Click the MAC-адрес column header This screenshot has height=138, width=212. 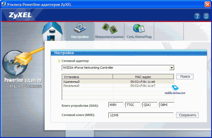tap(143, 77)
